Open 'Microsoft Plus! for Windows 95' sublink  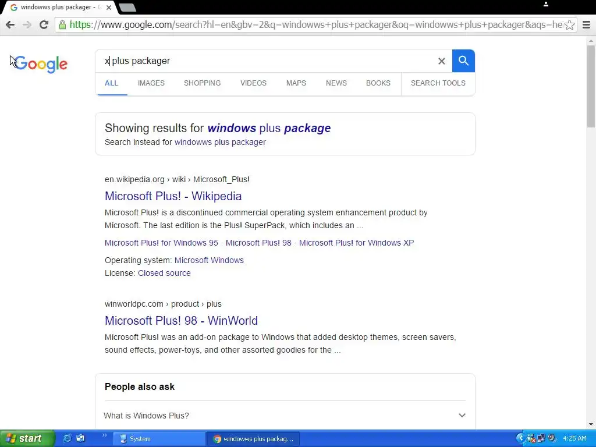click(162, 243)
